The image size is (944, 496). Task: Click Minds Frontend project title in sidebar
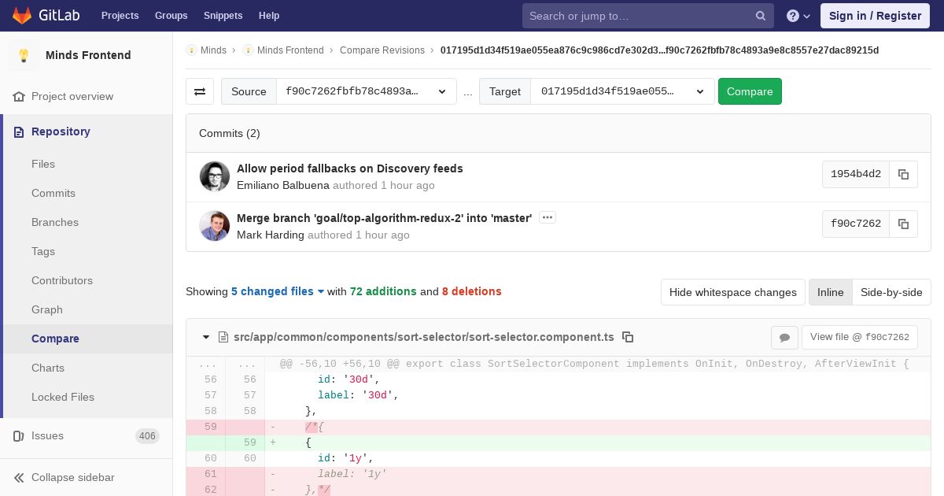(88, 55)
